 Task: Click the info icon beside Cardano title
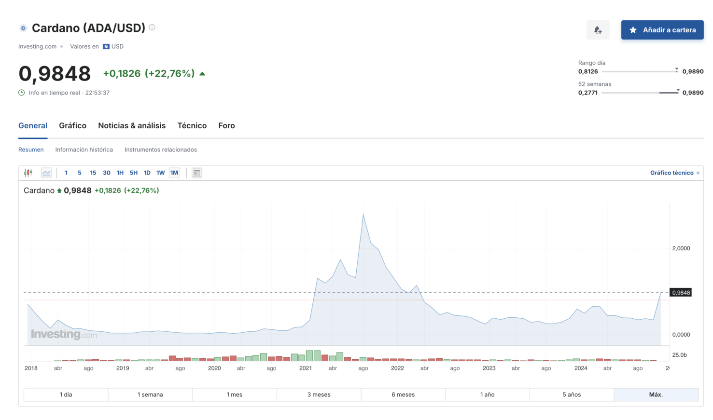(152, 27)
